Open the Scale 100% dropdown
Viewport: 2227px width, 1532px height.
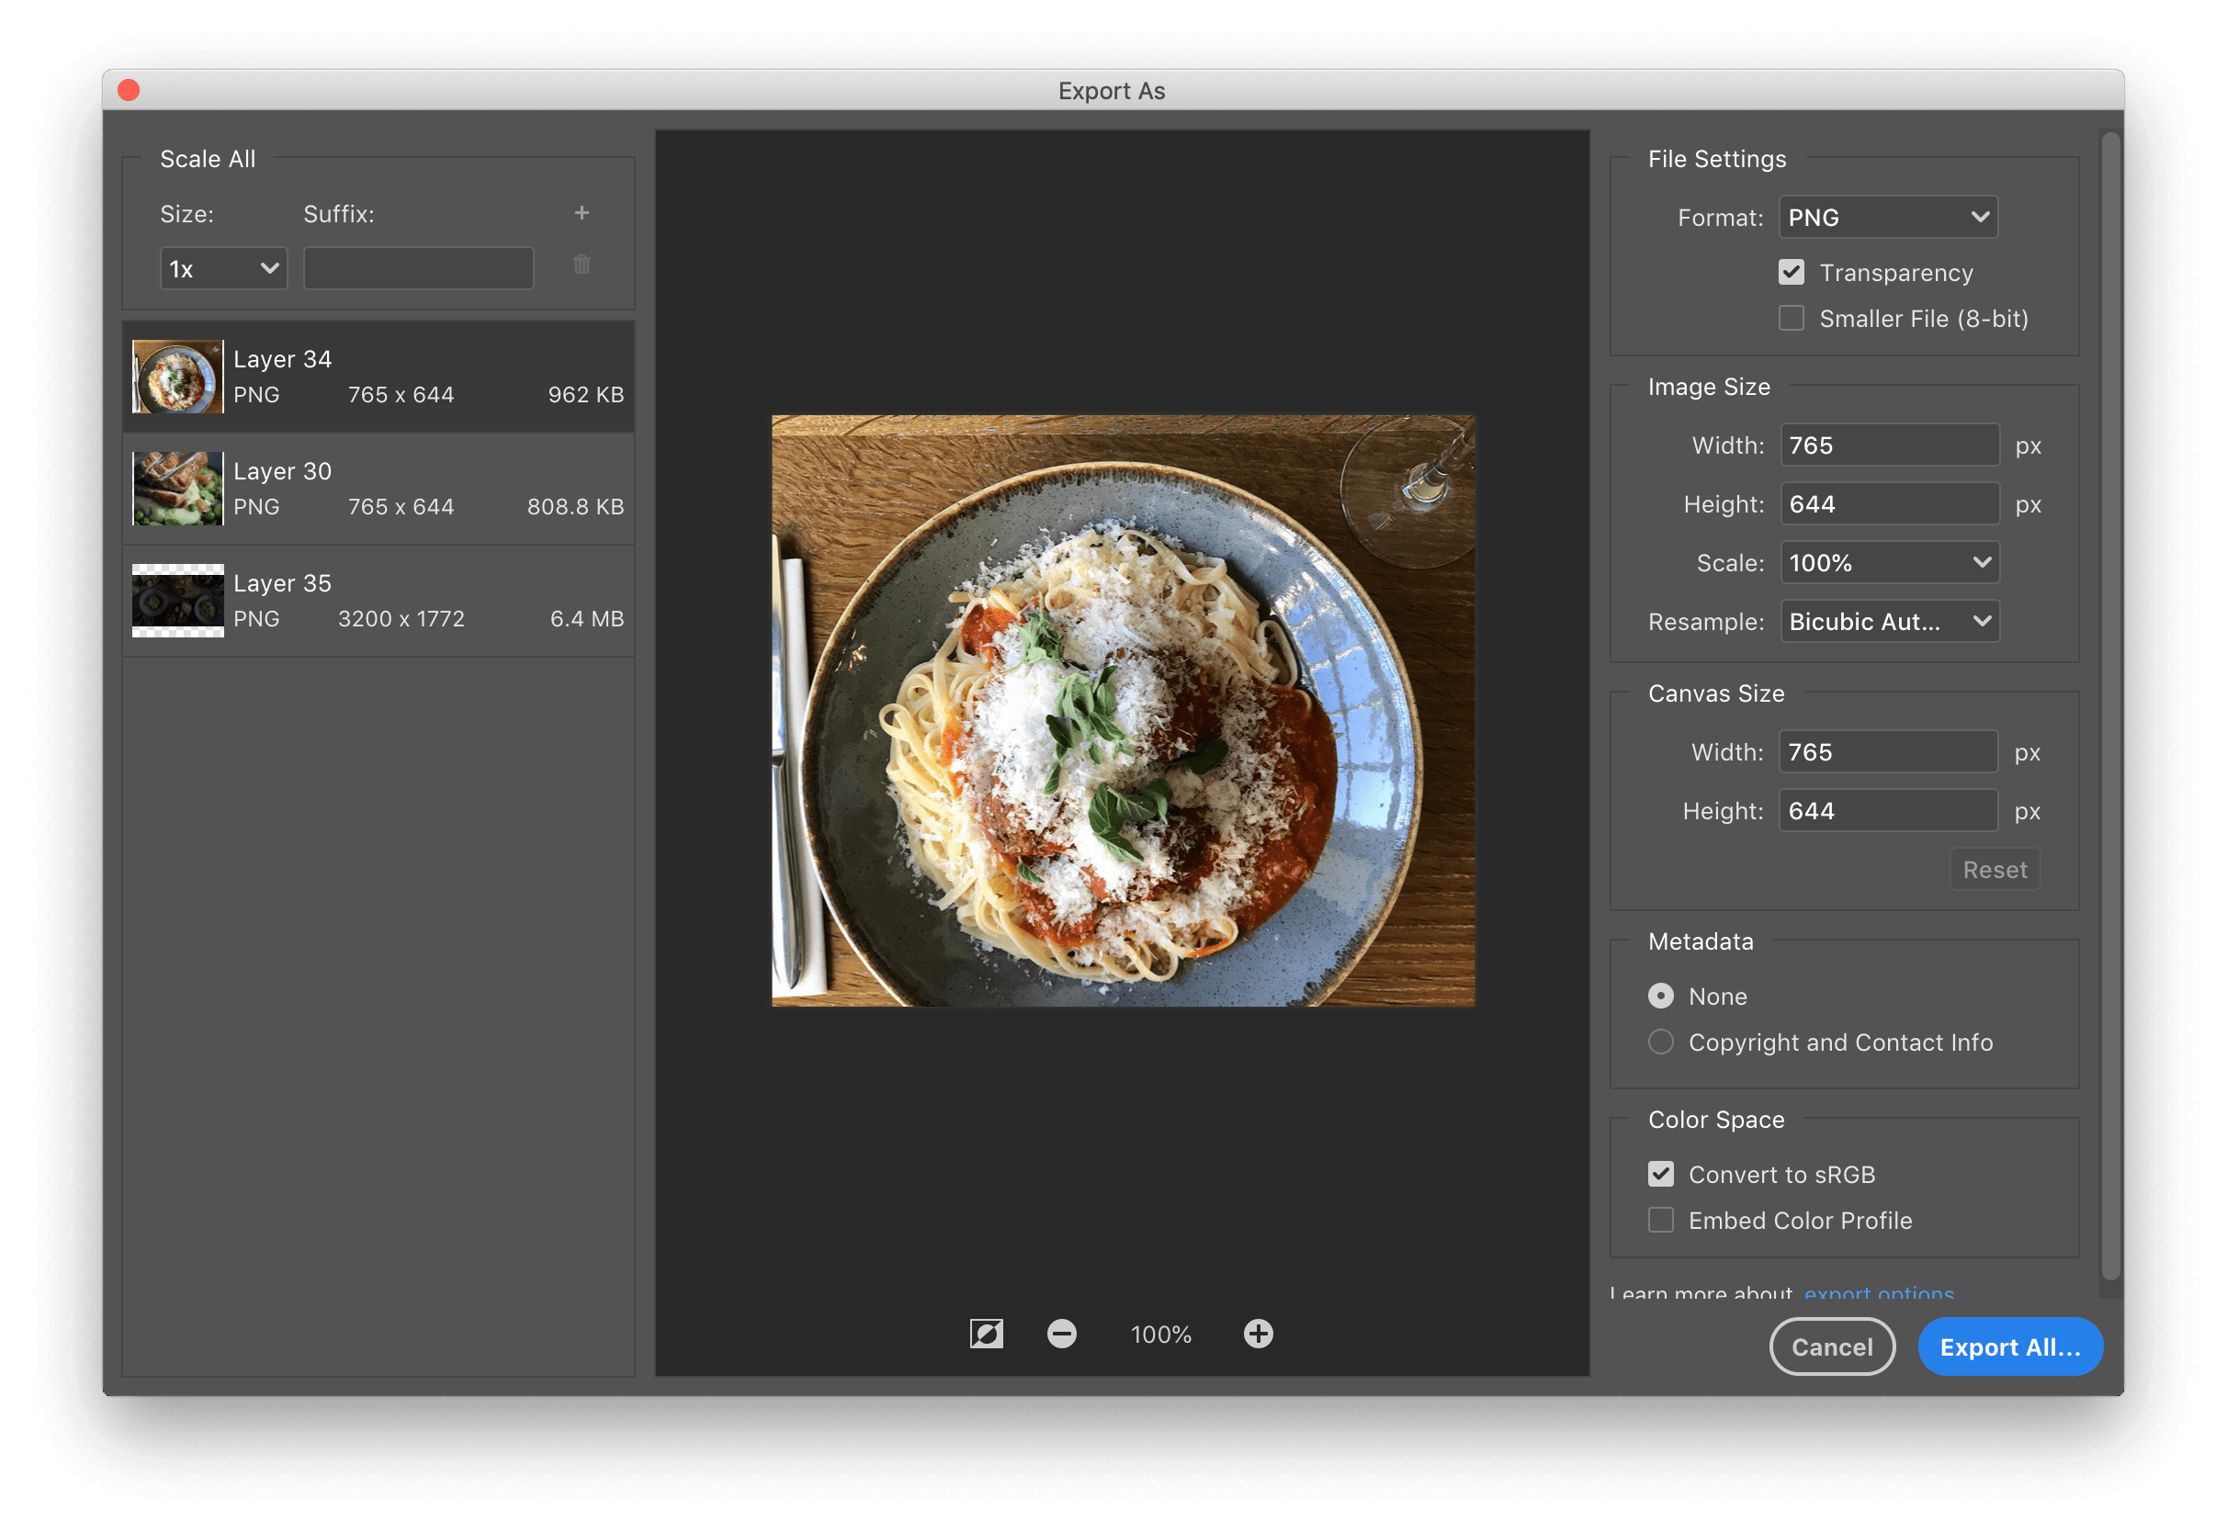tap(1889, 563)
